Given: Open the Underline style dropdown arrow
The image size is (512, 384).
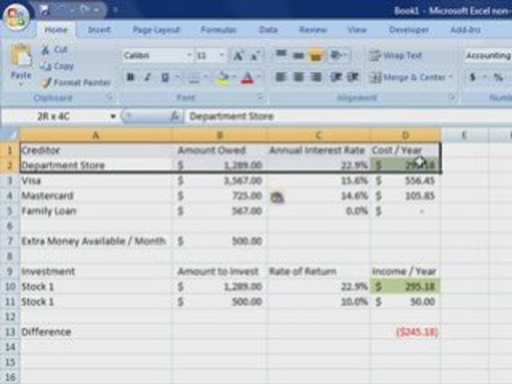Looking at the screenshot, I should pyautogui.click(x=177, y=77).
